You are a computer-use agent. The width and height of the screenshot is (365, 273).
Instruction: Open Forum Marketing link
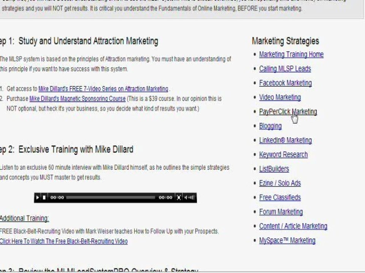coord(281,212)
